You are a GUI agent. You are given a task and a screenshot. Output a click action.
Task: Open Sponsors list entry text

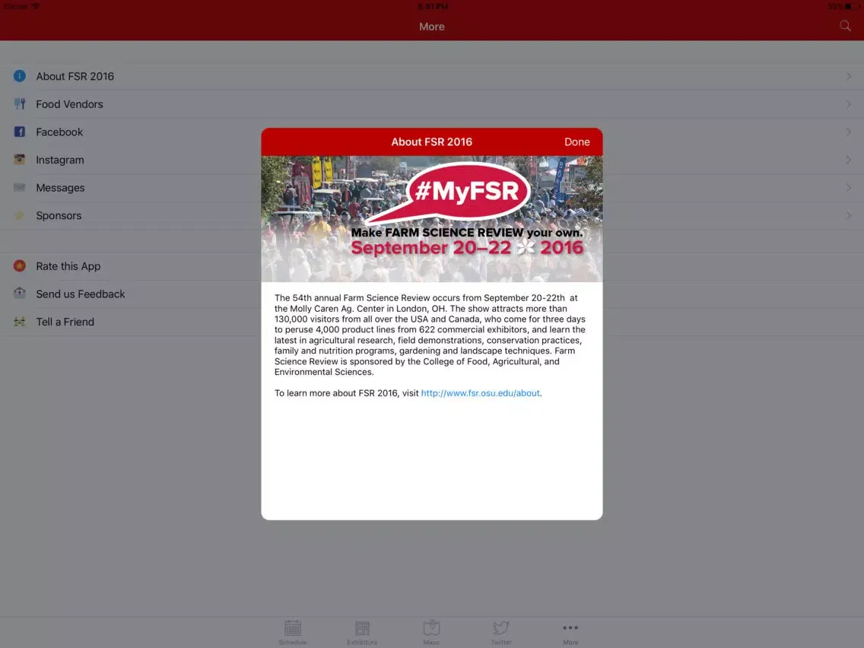[59, 215]
